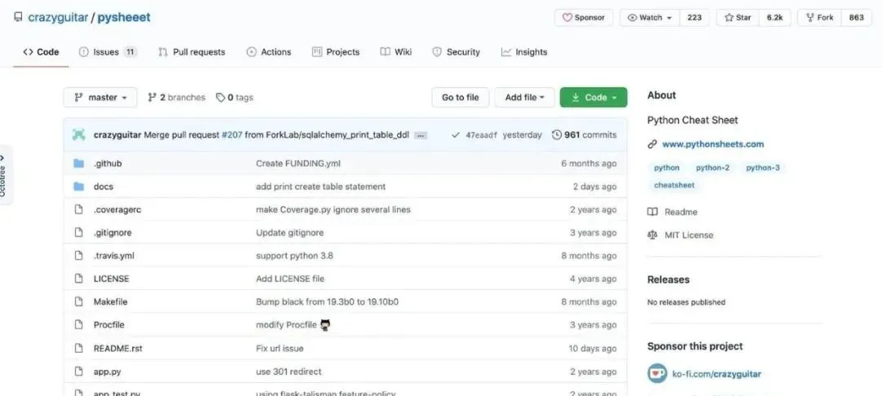This screenshot has width=882, height=396.
Task: Click the folder icon of the .github row
Action: 78,163
